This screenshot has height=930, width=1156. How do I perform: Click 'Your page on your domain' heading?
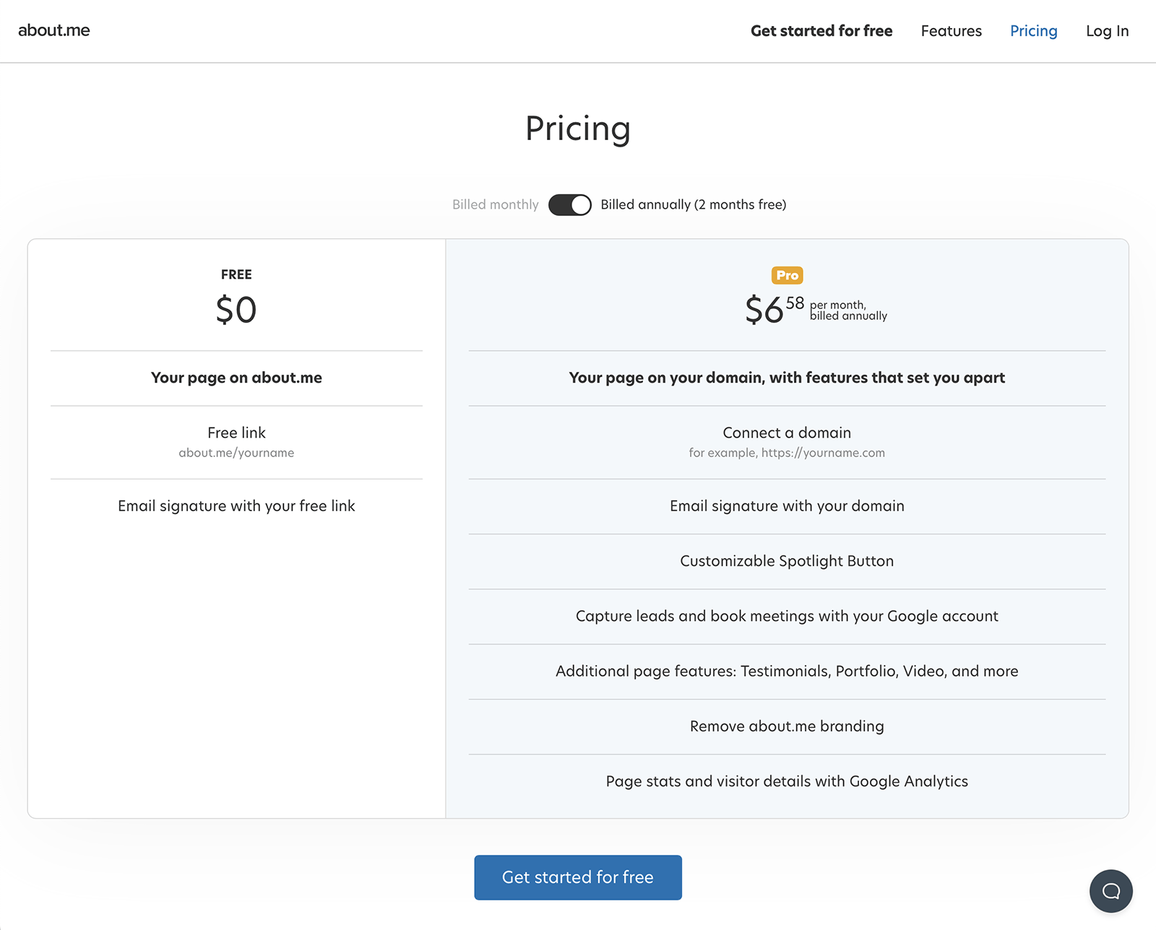pyautogui.click(x=787, y=378)
